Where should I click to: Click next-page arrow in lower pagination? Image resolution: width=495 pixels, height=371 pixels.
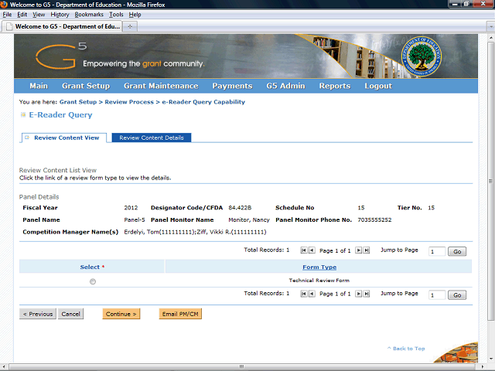(x=358, y=294)
